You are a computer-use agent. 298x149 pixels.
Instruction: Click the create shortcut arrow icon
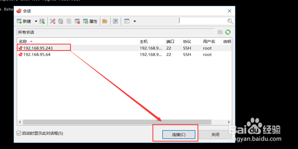115,21
